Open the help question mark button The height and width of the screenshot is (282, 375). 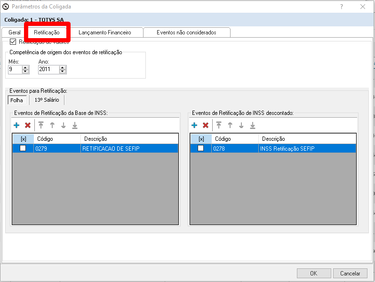(342, 7)
